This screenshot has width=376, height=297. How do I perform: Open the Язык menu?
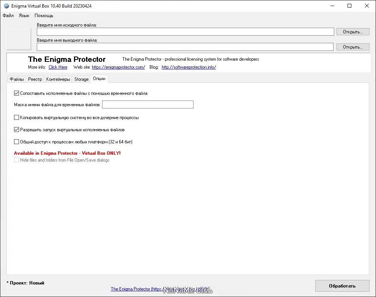24,16
